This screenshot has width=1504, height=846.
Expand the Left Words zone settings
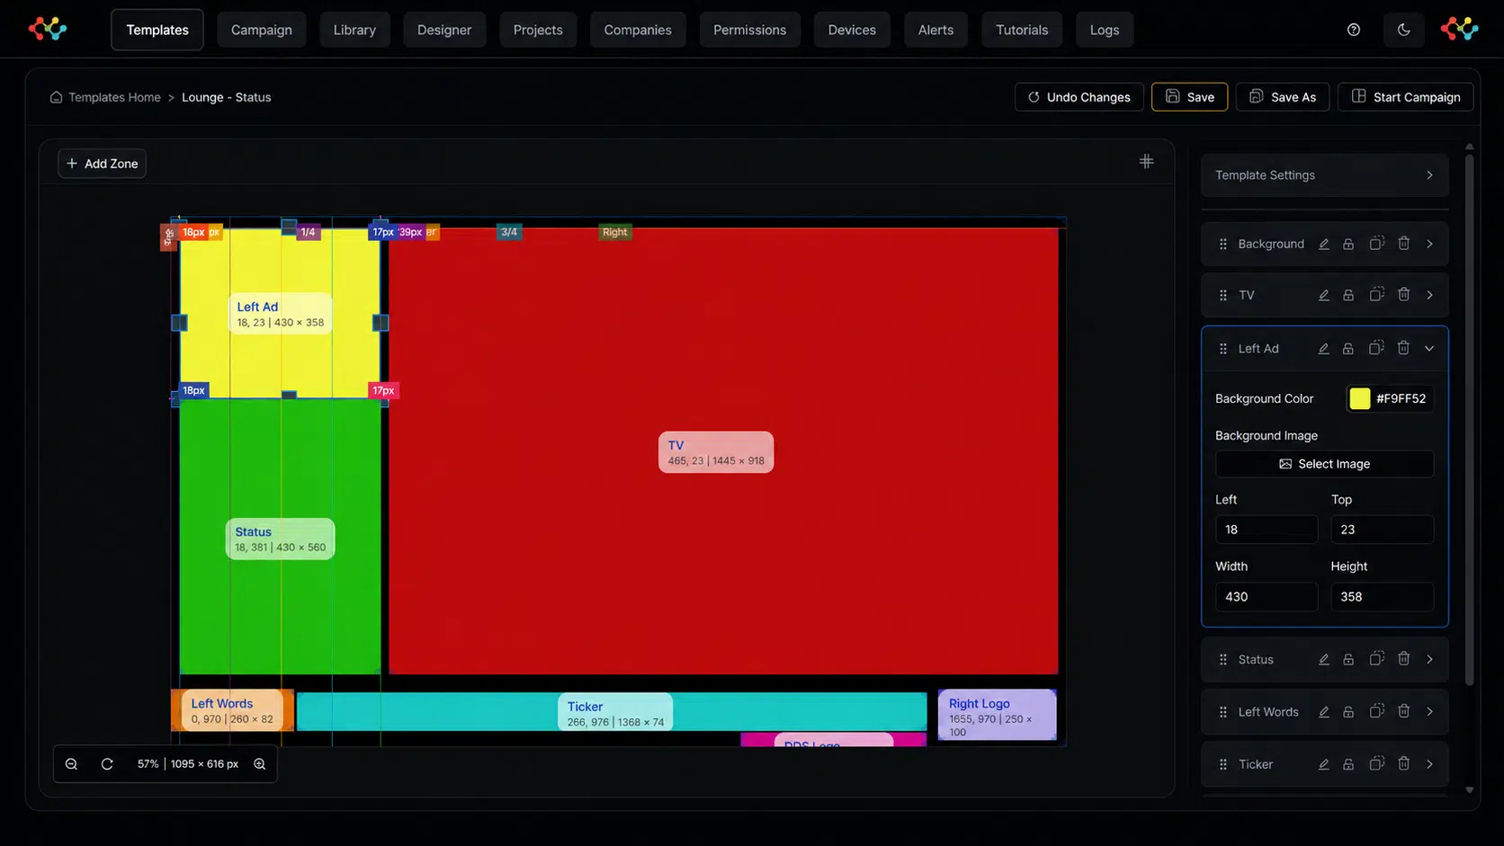(x=1429, y=712)
